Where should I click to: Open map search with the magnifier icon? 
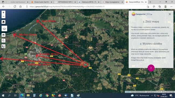click(3, 41)
